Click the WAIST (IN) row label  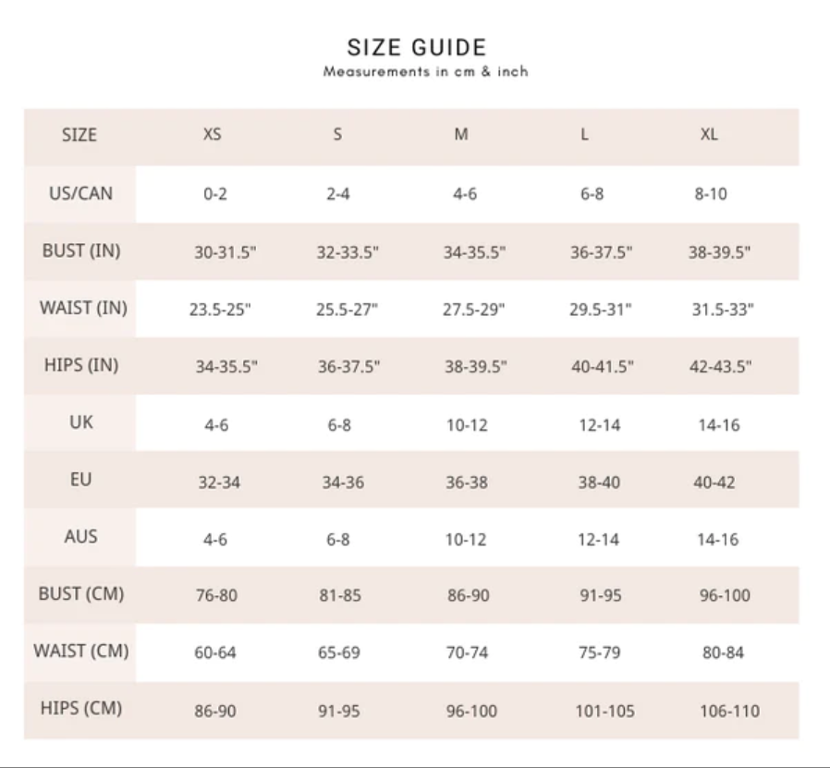click(x=83, y=308)
